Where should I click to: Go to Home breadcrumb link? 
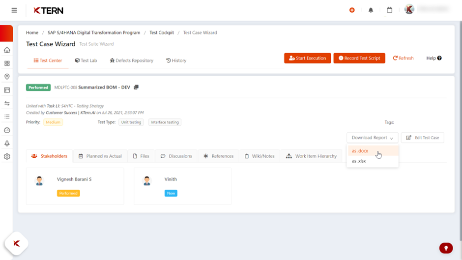pyautogui.click(x=32, y=33)
